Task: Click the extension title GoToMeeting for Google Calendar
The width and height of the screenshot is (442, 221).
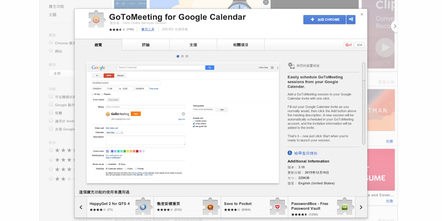Action: point(177,17)
